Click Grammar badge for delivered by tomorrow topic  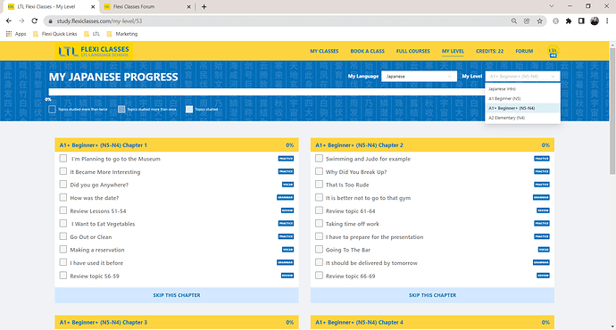click(541, 262)
